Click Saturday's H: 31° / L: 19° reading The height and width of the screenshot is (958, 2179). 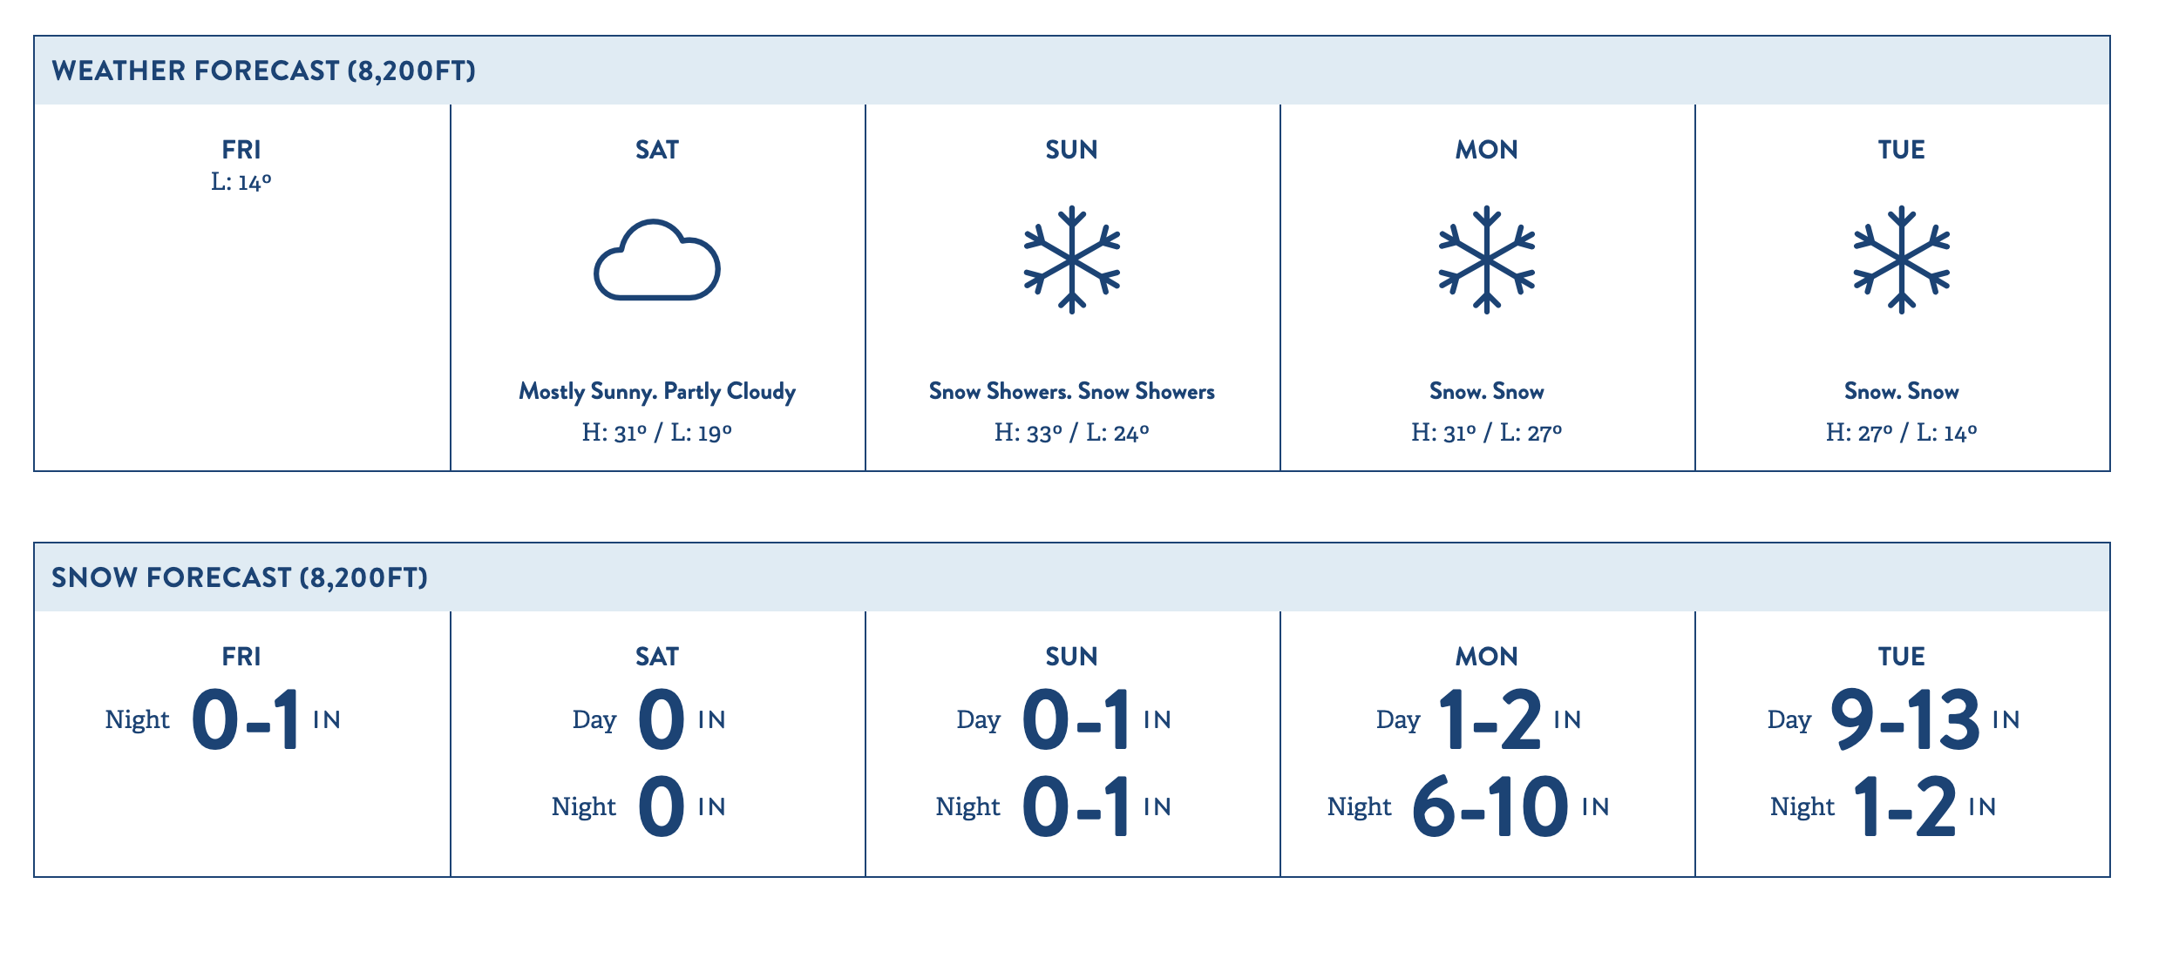tap(657, 432)
